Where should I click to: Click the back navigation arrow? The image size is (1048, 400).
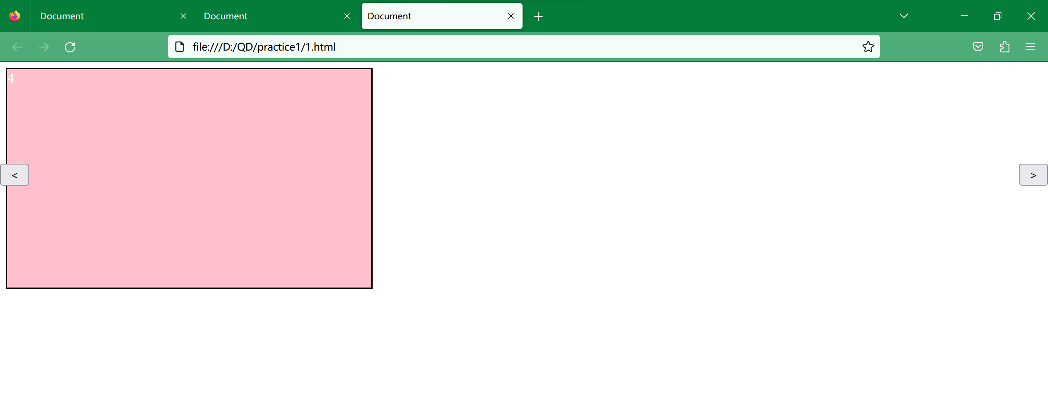17,47
